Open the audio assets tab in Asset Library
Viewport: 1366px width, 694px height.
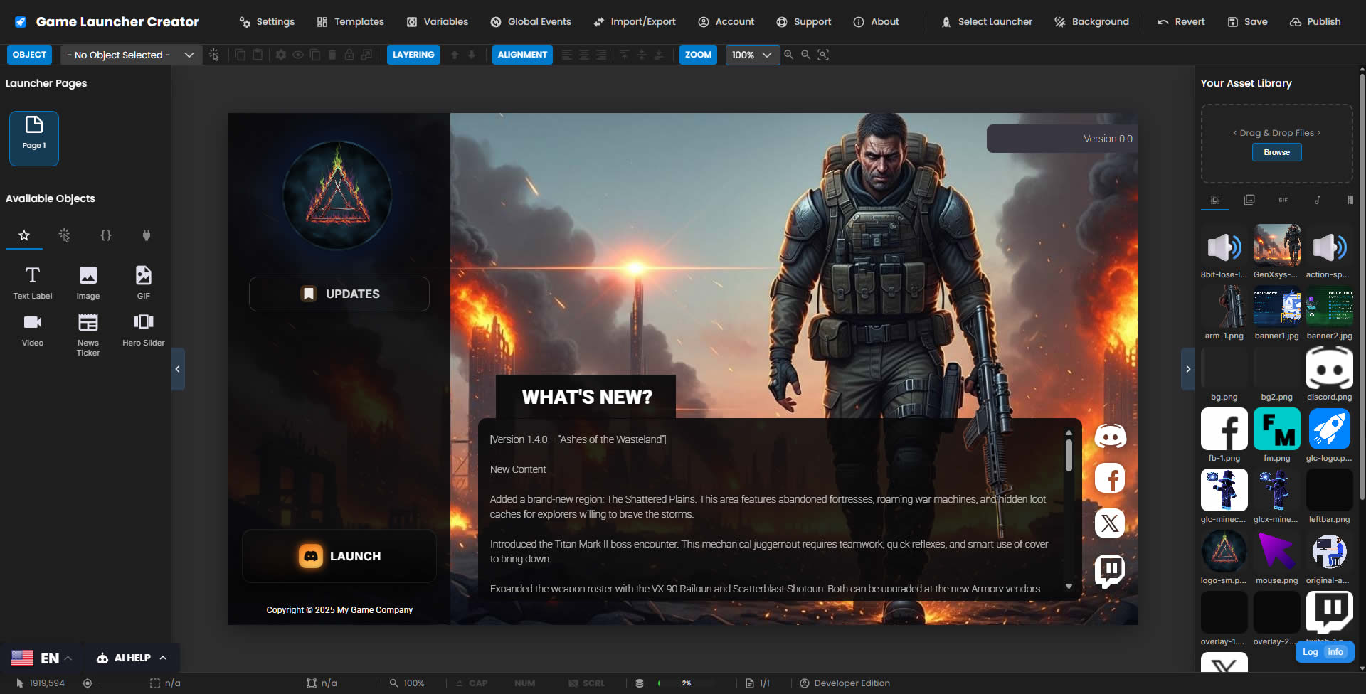pyautogui.click(x=1318, y=200)
